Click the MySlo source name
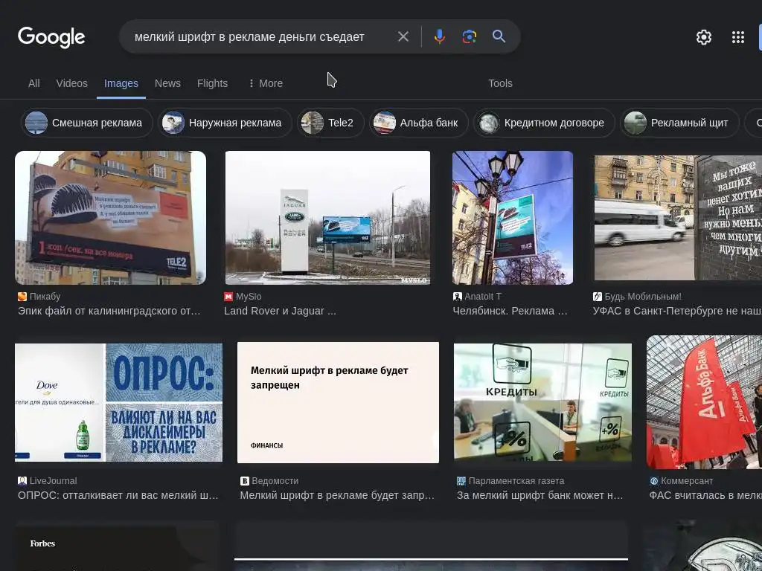 click(x=249, y=297)
